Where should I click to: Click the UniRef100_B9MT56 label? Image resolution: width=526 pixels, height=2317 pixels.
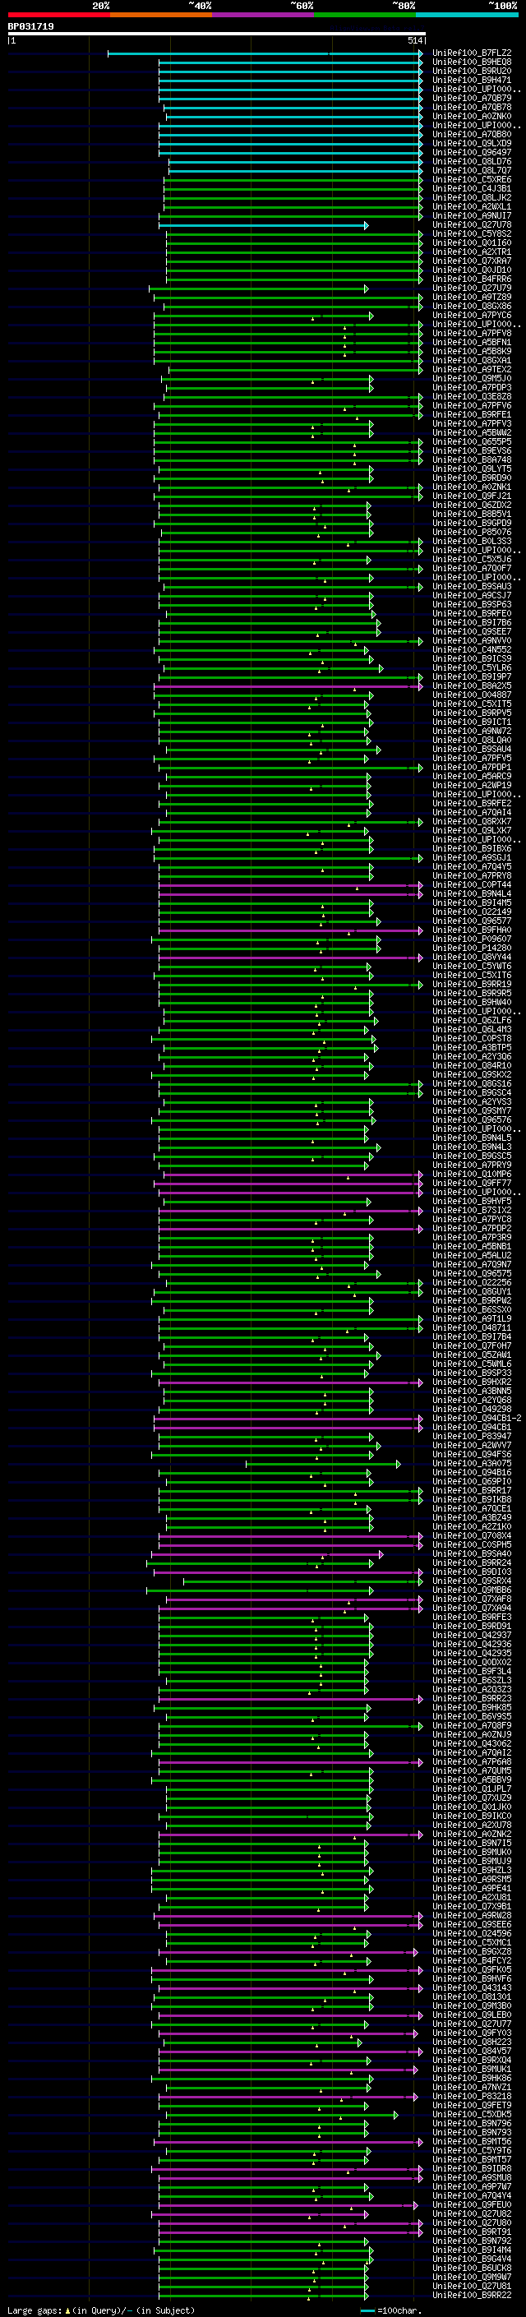471,2141
